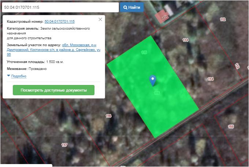
Task: Select parcel 155 on the map
Action: pos(231,127)
